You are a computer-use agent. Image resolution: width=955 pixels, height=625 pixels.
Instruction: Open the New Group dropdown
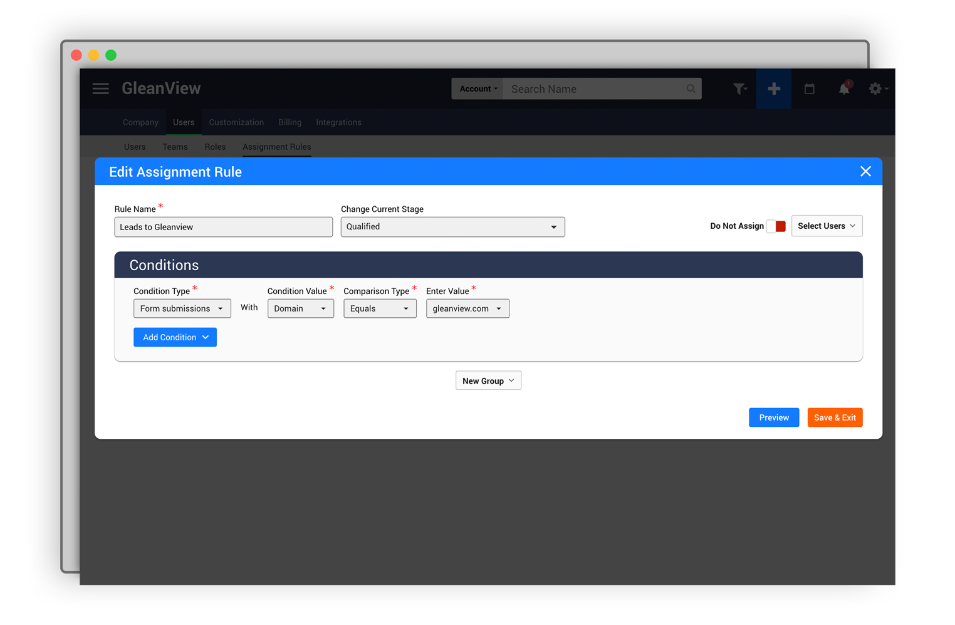488,381
